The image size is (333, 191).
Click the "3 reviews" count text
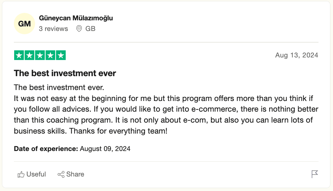tap(53, 29)
